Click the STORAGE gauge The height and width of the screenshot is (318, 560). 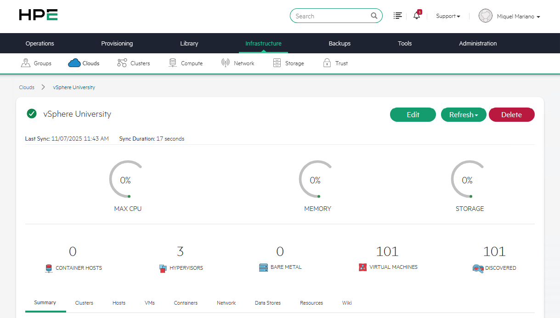click(468, 180)
